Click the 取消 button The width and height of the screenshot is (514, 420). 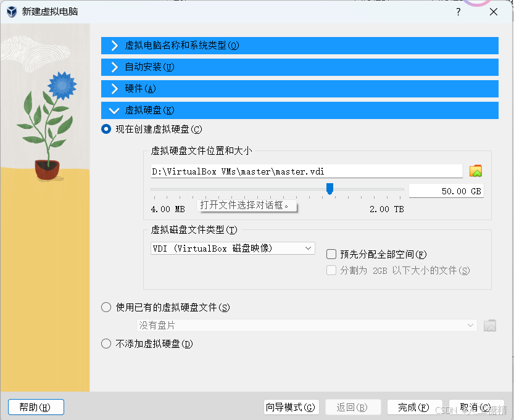click(476, 407)
